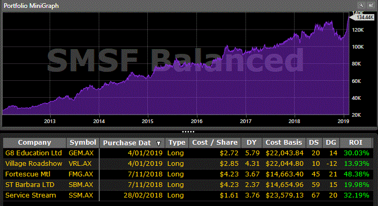378x206 pixels.
Task: Click the FMG.AX symbol
Action: pyautogui.click(x=81, y=174)
